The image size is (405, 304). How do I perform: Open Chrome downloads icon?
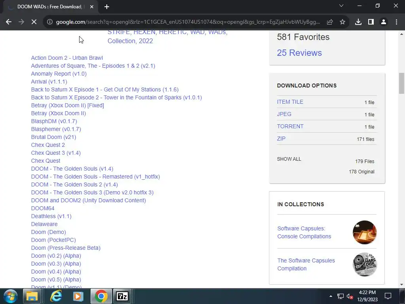(x=358, y=22)
